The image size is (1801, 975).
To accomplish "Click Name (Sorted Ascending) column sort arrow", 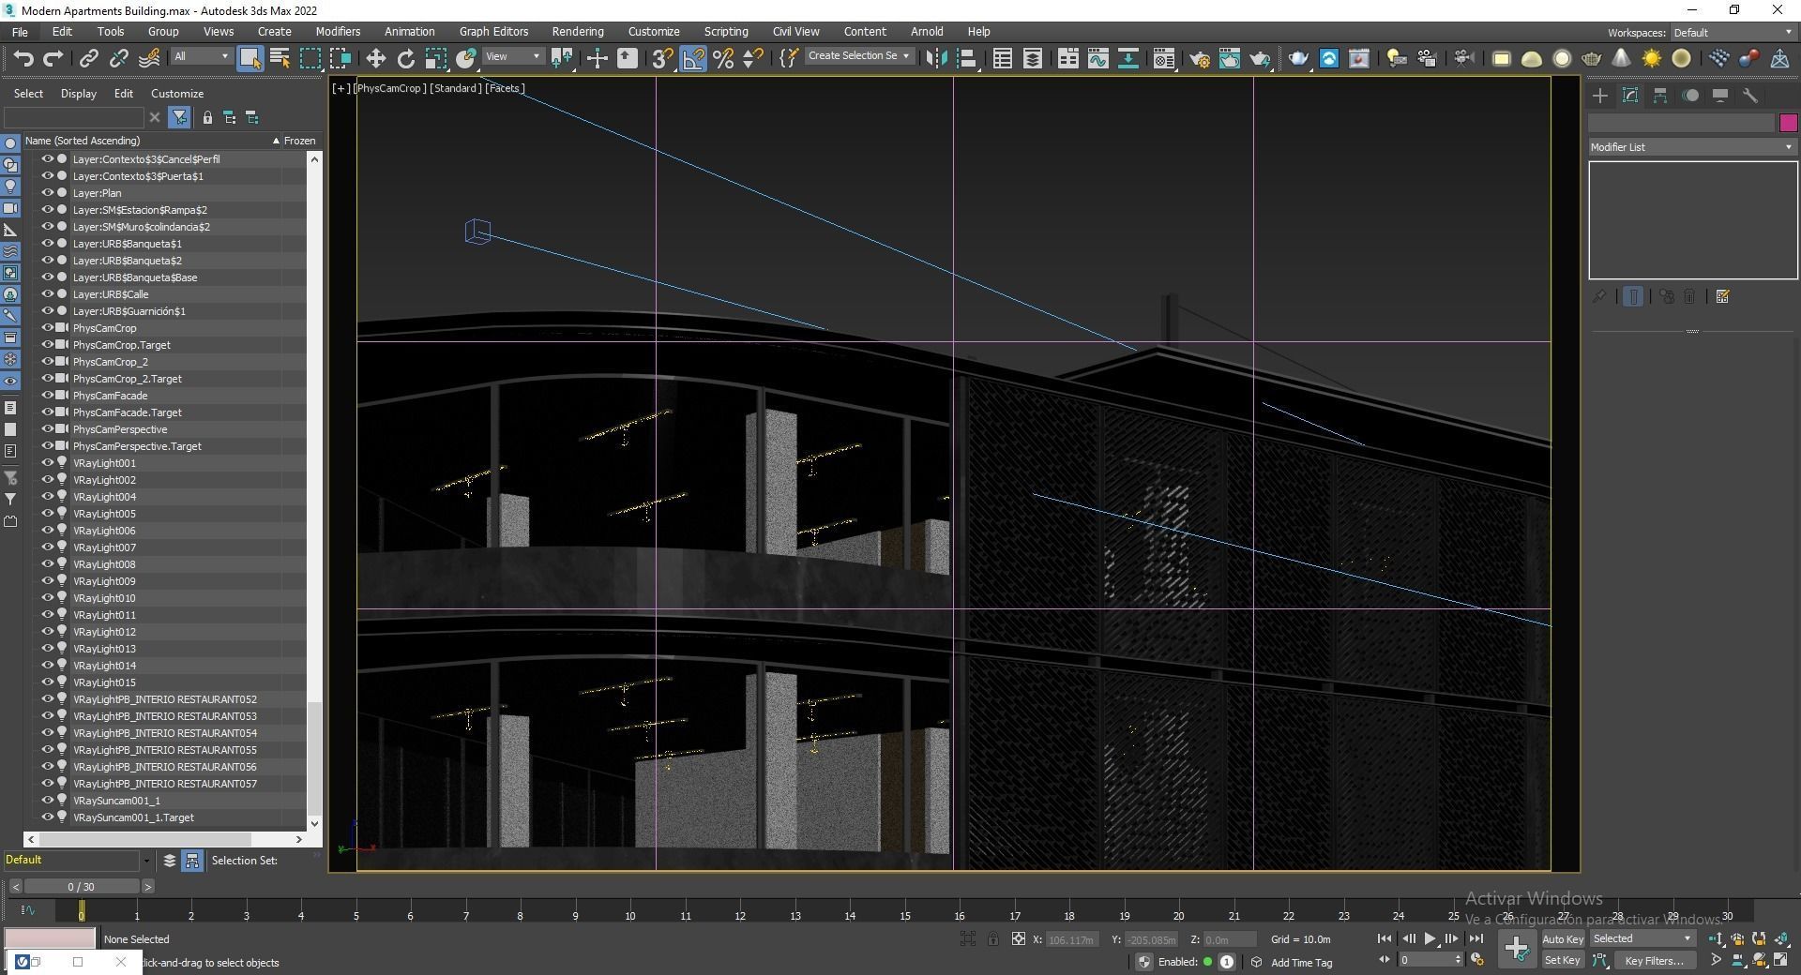I will coord(276,141).
